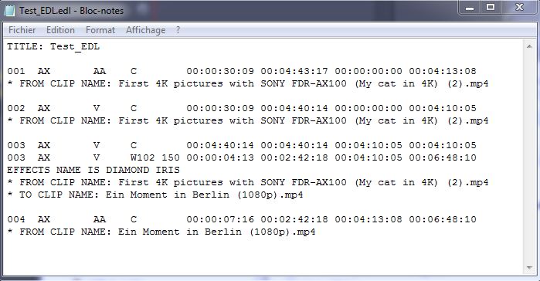Click the scrollbar up arrow
540x281 pixels.
(x=529, y=46)
